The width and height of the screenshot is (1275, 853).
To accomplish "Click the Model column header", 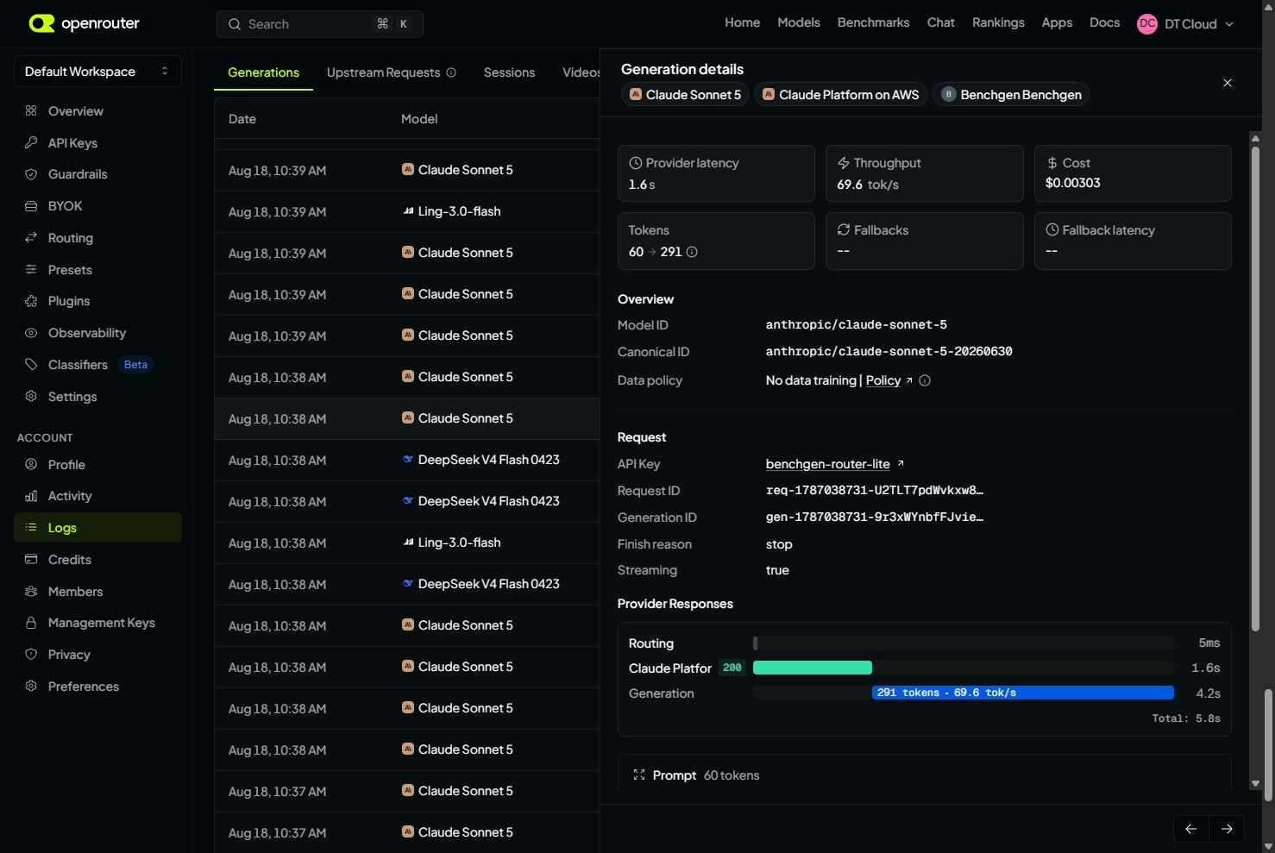I will pos(419,119).
